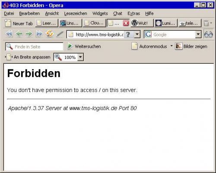The width and height of the screenshot is (216, 173).
Task: Click the Rewind navigation icon
Action: [9, 34]
